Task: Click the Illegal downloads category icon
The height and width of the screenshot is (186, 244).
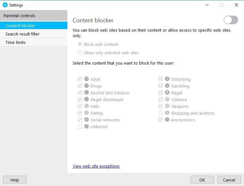Action: (x=87, y=99)
